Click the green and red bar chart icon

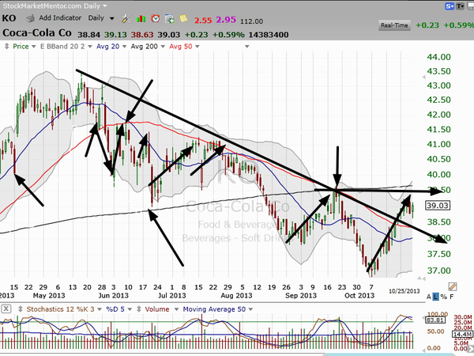click(141, 19)
